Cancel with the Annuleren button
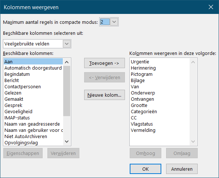 tap(182, 169)
